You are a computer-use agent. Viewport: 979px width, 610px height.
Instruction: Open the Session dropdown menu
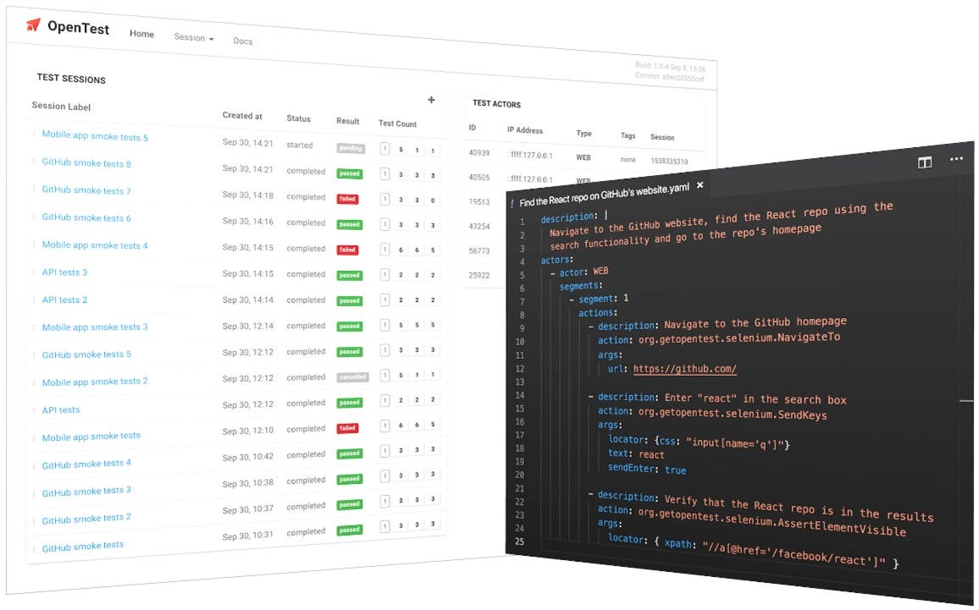click(x=193, y=38)
